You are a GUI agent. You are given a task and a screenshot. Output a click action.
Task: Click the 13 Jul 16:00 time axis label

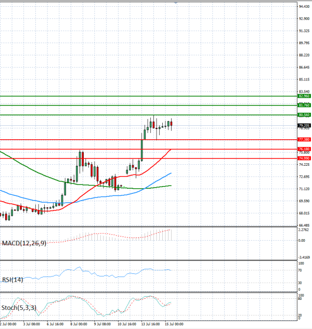[x=150, y=324]
